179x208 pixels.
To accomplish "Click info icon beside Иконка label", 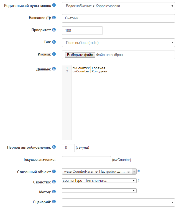I will [54, 54].
